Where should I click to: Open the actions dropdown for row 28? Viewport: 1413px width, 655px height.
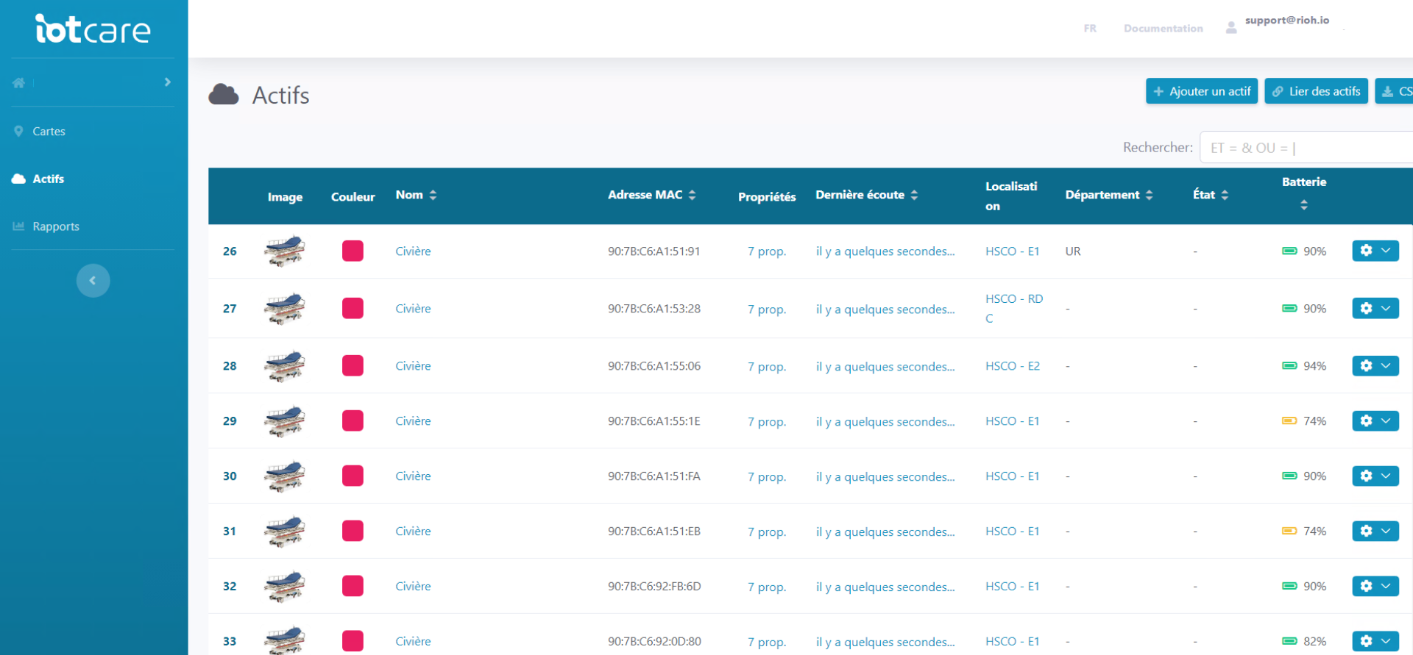click(x=1386, y=365)
